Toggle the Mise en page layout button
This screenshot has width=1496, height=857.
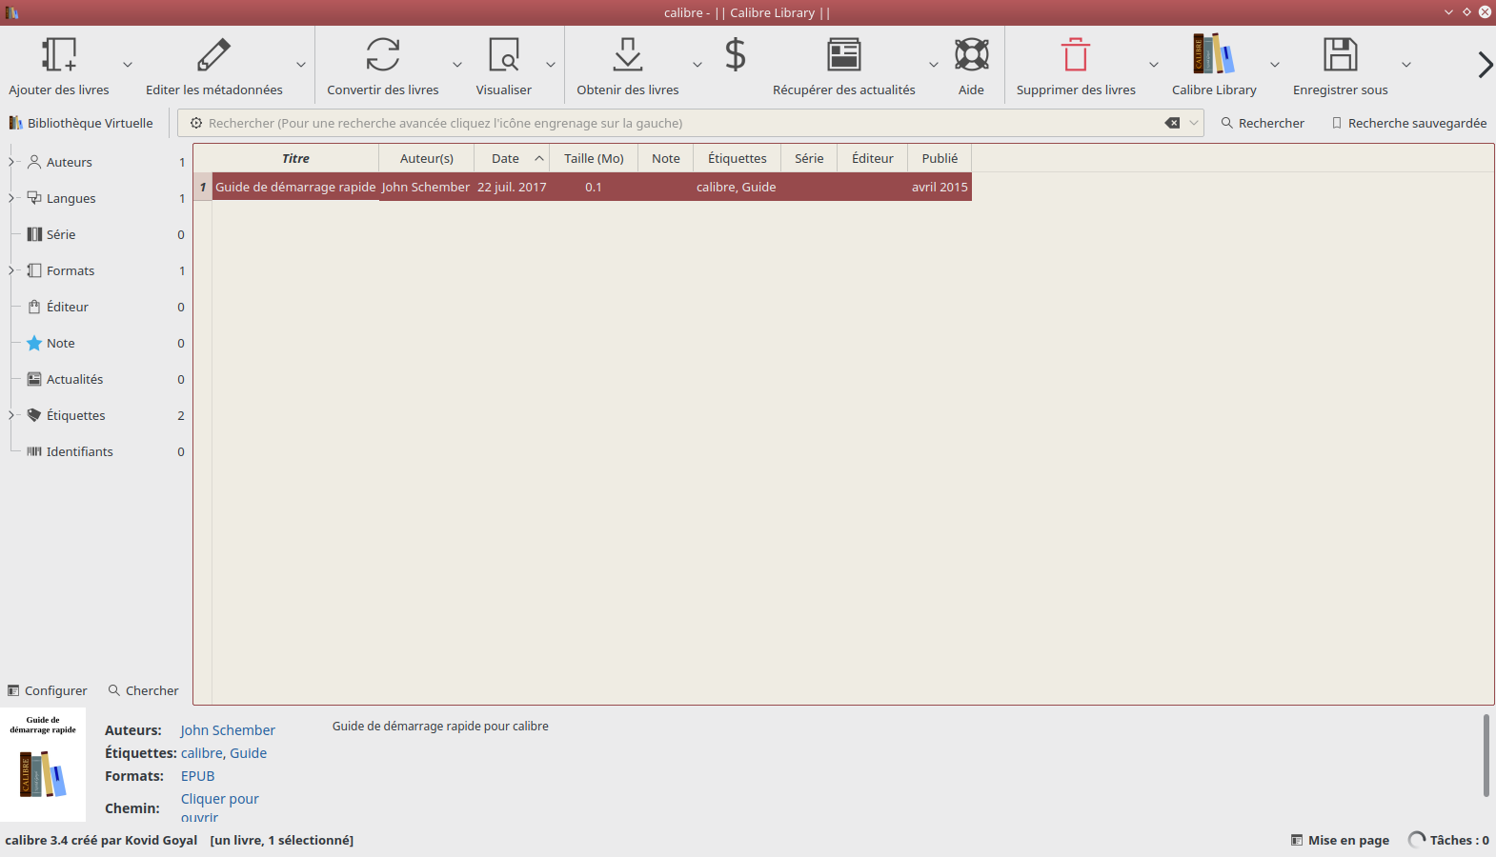(x=1340, y=840)
